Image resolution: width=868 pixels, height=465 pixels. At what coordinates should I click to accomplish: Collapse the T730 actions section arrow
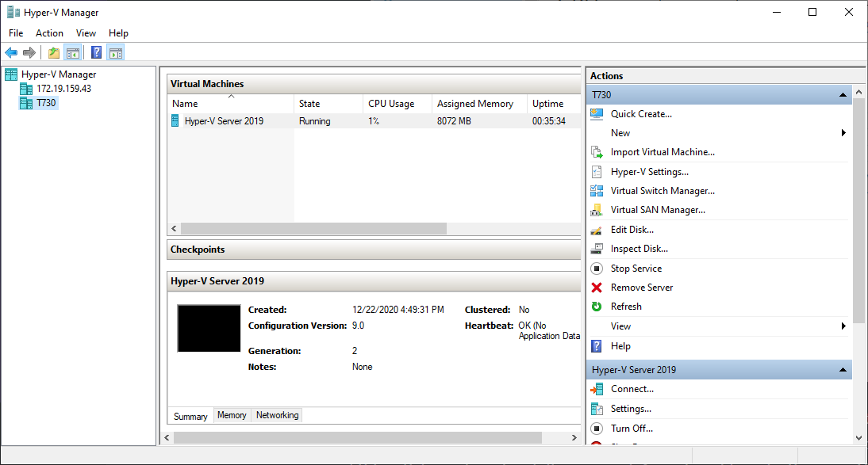843,95
